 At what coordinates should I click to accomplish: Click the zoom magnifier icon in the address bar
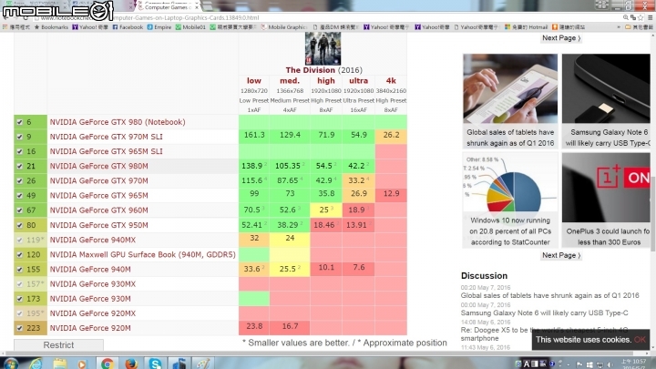626,17
